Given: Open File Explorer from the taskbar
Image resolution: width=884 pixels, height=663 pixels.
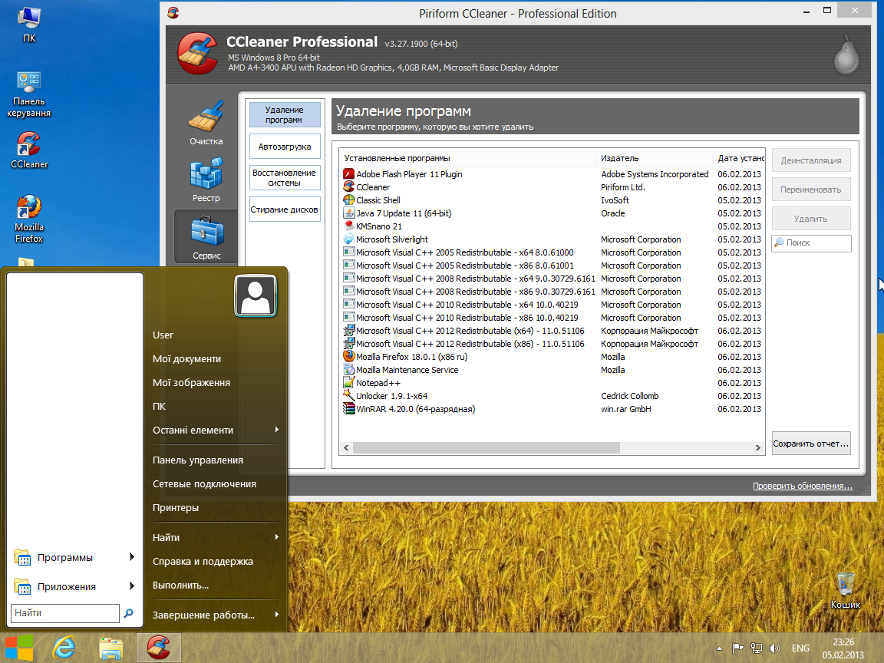Looking at the screenshot, I should (111, 648).
